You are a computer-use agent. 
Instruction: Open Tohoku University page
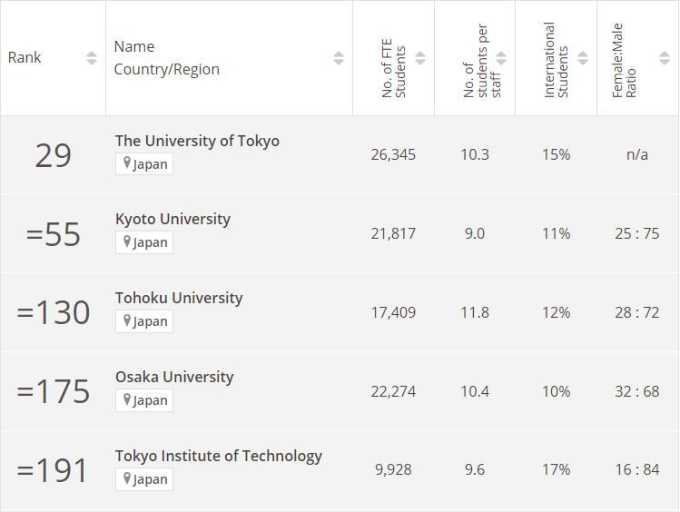[179, 298]
